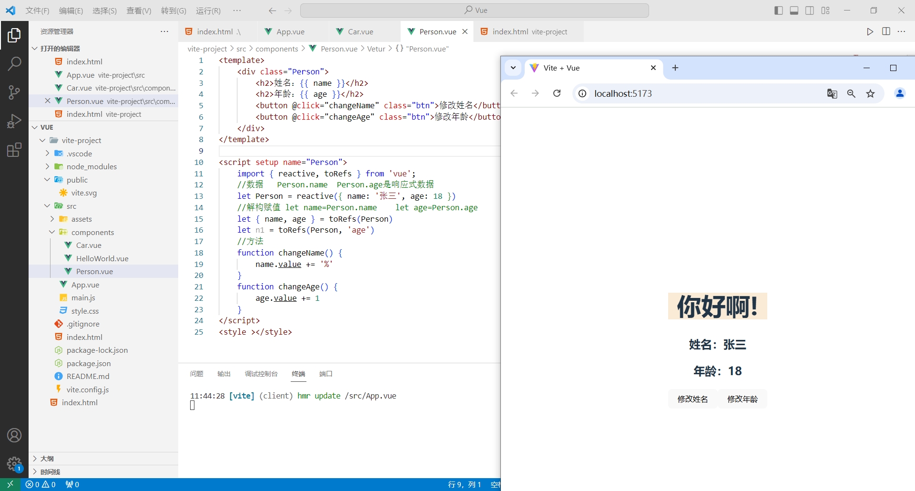The width and height of the screenshot is (915, 491).
Task: Click browser back arrow
Action: pyautogui.click(x=514, y=93)
